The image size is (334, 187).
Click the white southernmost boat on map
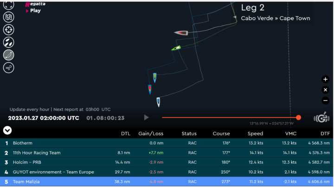(x=158, y=102)
